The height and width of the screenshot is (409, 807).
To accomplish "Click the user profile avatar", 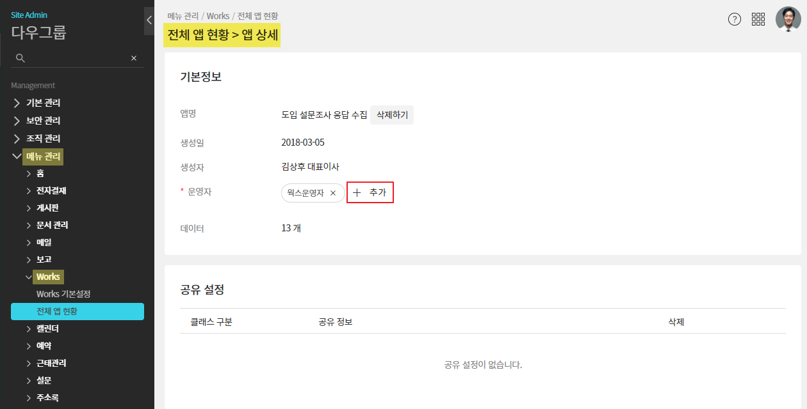I will 788,19.
